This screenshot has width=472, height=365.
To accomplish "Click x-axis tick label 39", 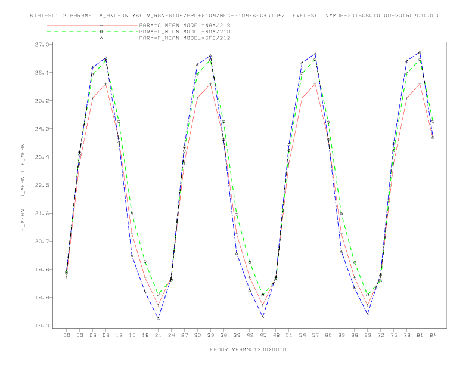I will pyautogui.click(x=237, y=335).
